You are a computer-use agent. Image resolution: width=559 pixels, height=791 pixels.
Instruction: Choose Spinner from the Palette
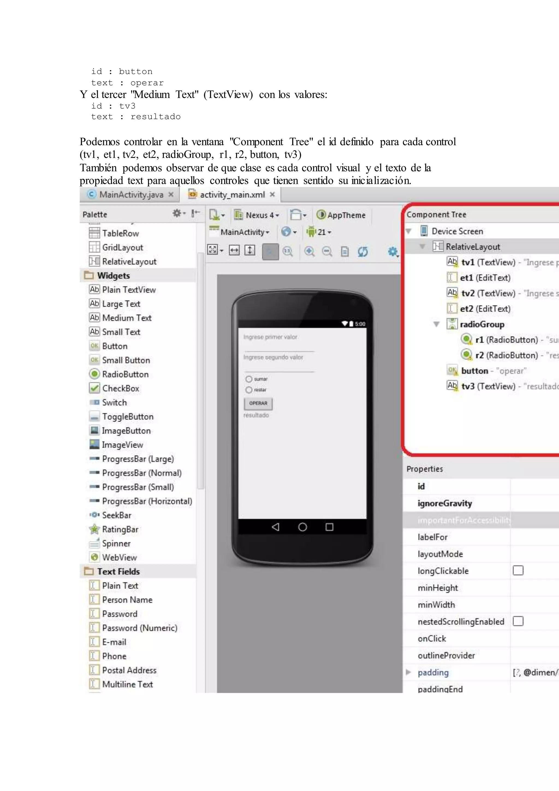pyautogui.click(x=110, y=543)
